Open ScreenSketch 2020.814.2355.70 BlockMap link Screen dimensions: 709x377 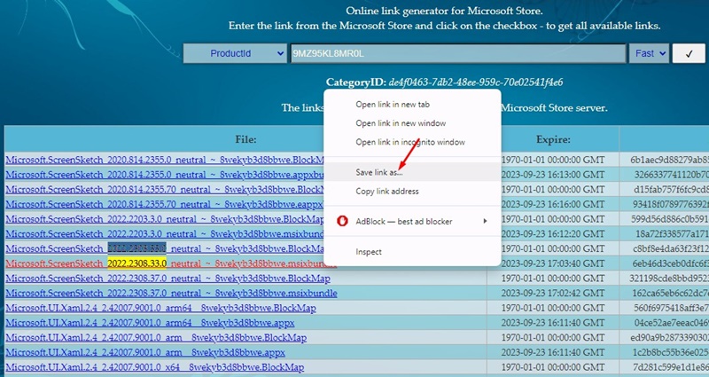(x=165, y=189)
